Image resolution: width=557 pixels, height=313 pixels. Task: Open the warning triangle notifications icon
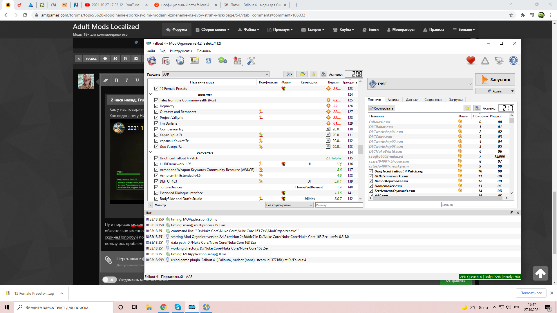(x=485, y=61)
